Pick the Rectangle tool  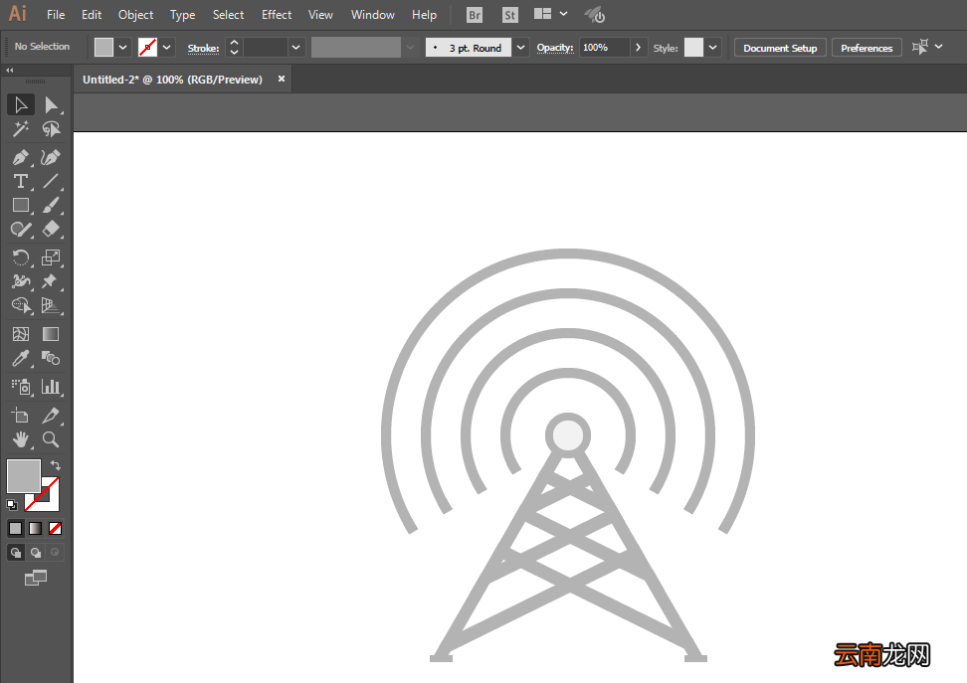click(21, 205)
